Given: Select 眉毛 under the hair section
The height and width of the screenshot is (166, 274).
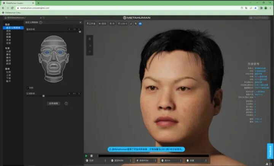Looking at the screenshot, I should 8,54.
